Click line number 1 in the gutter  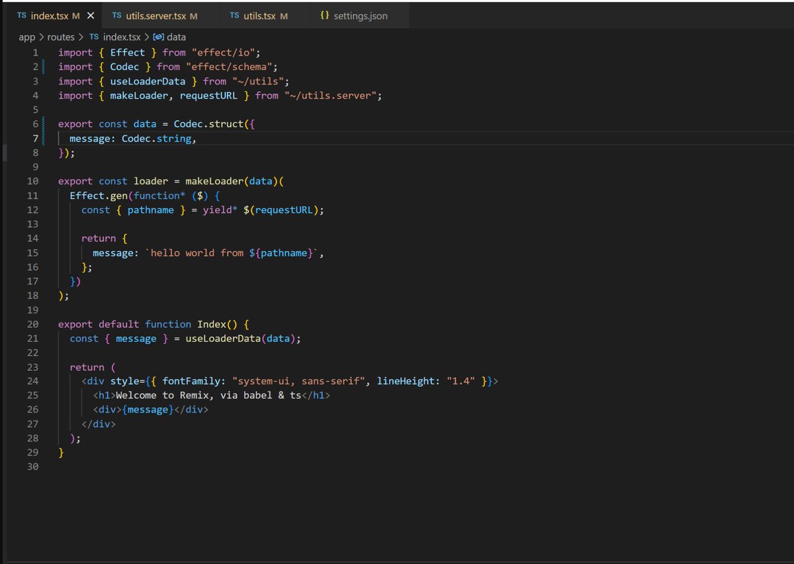(35, 52)
